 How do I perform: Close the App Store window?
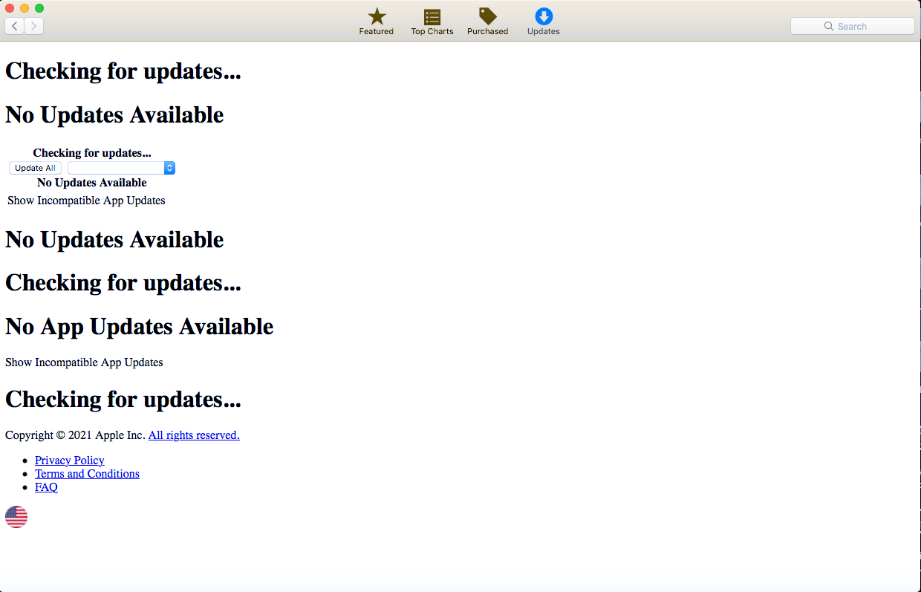click(10, 8)
